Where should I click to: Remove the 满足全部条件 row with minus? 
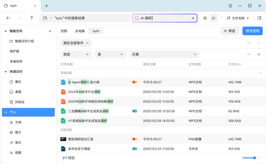coord(248,43)
